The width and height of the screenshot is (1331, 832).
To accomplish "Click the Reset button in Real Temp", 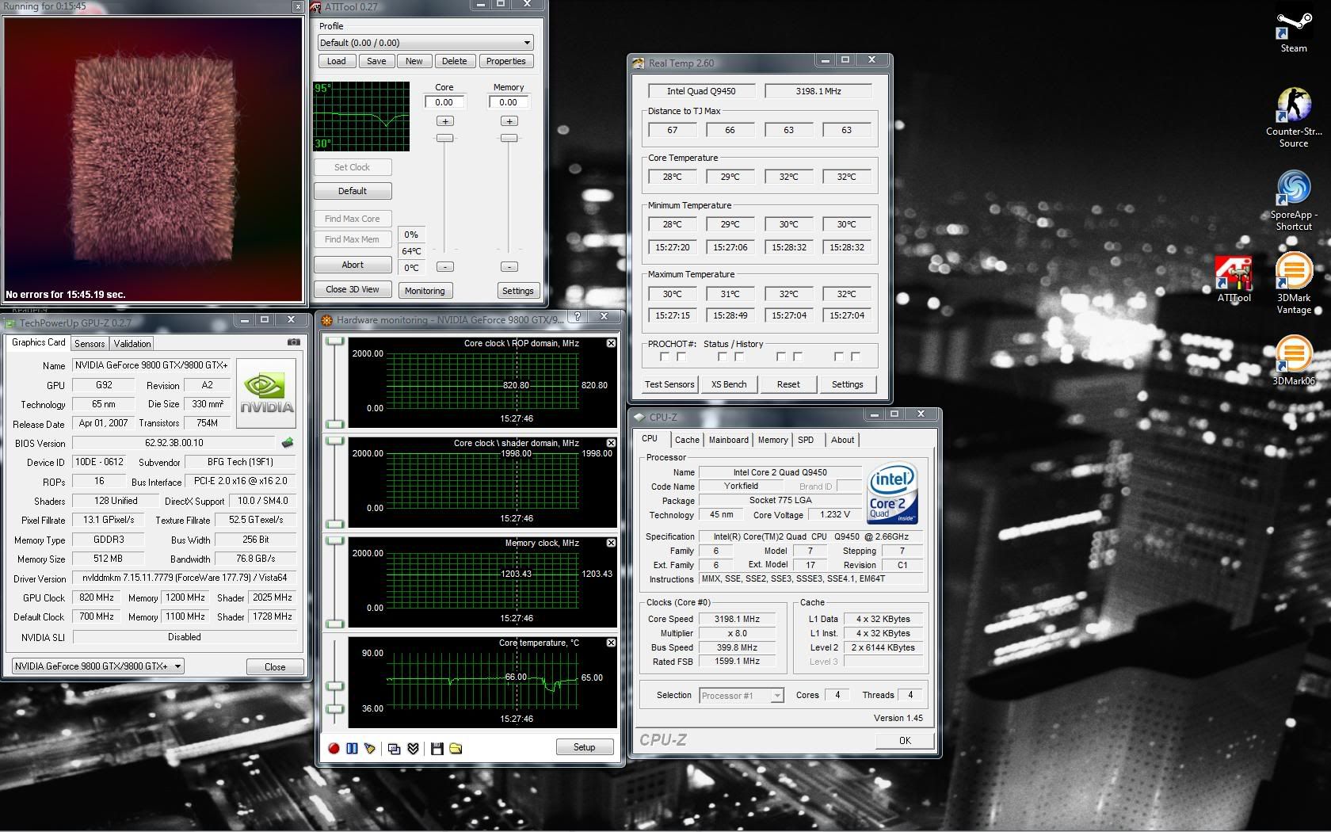I will click(788, 384).
